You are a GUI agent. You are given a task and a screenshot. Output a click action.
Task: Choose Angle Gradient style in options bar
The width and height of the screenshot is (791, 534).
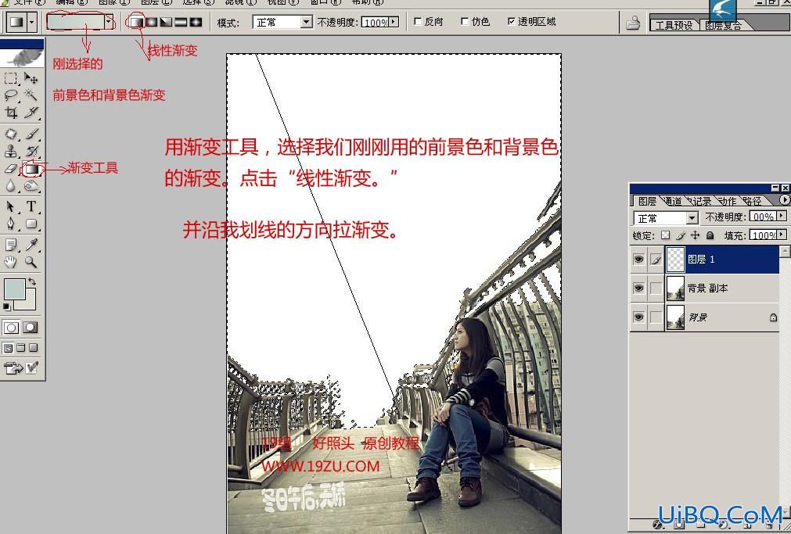(x=166, y=22)
